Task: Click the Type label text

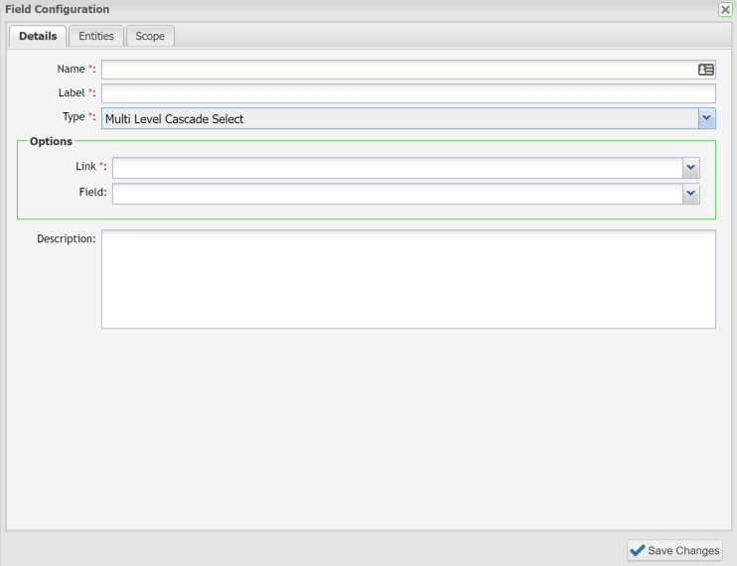Action: (74, 117)
